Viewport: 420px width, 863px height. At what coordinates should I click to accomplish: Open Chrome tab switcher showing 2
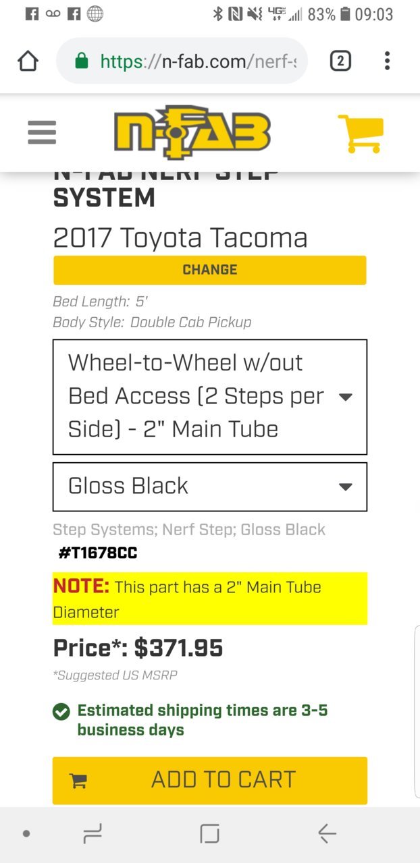tap(340, 61)
